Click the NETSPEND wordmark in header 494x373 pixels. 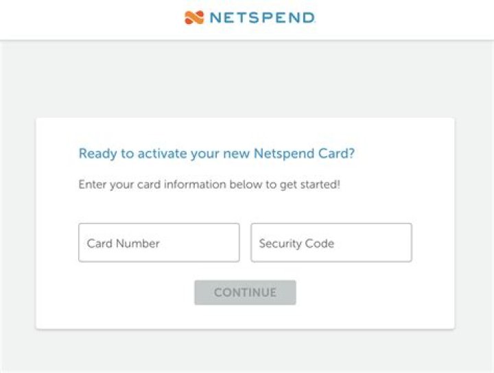click(x=261, y=17)
